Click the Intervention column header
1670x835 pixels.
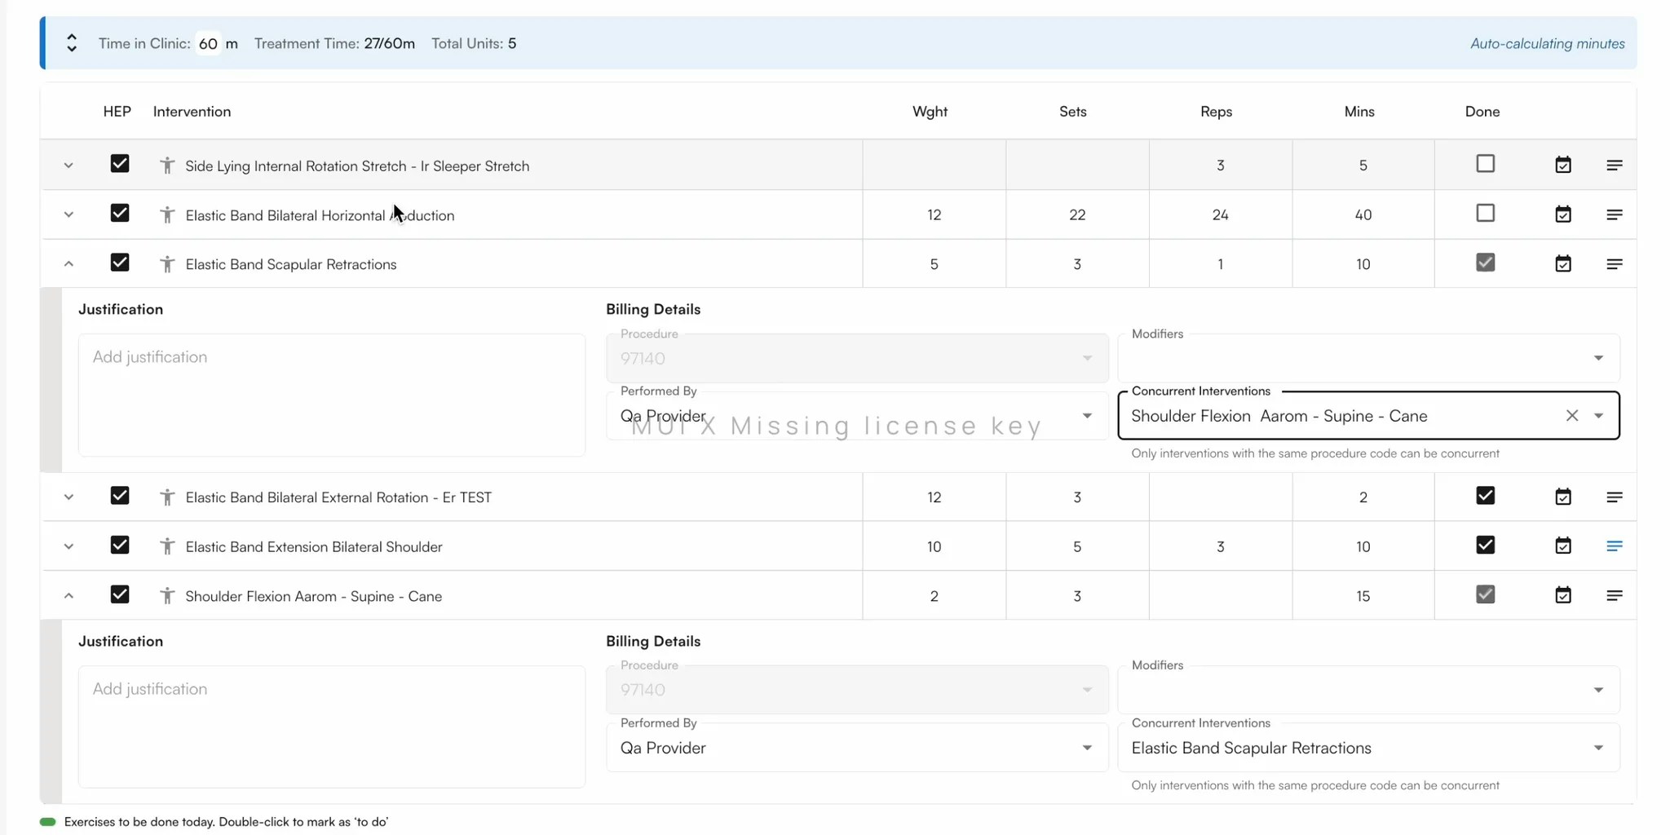pyautogui.click(x=192, y=112)
